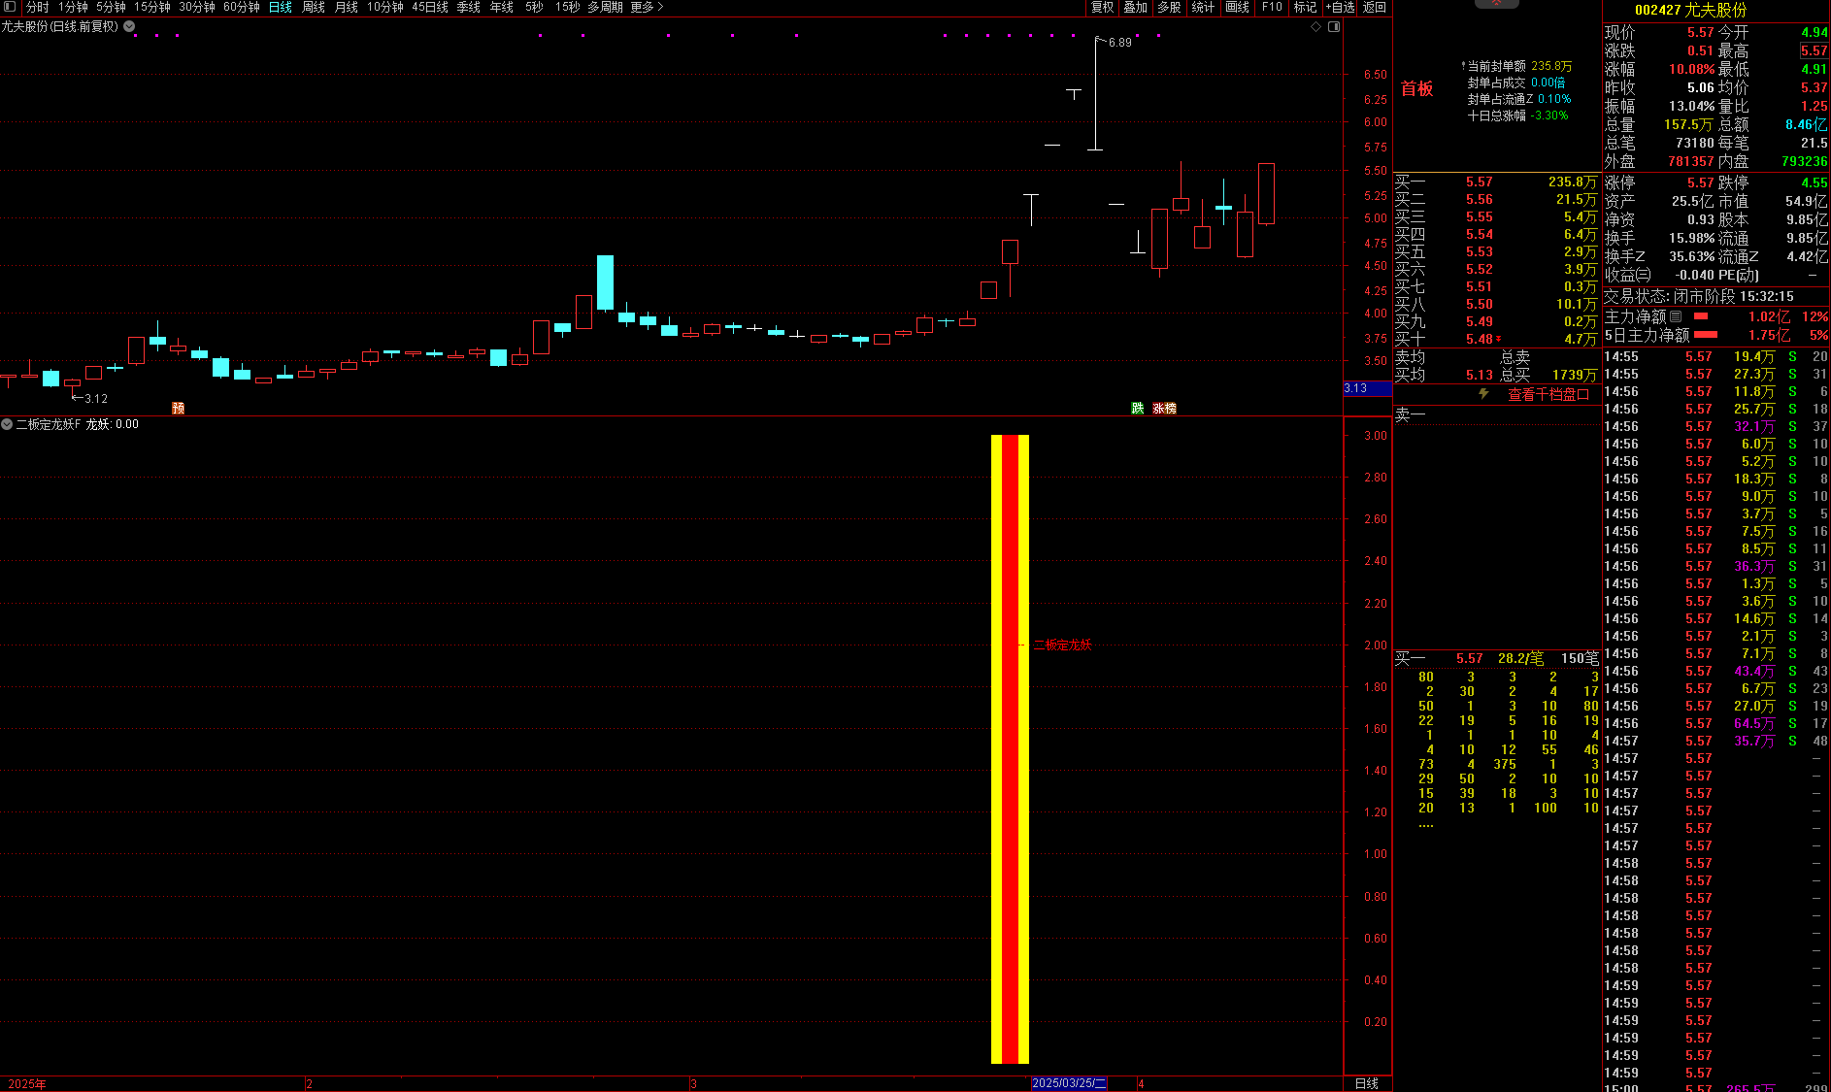This screenshot has width=1831, height=1092.
Task: Open the 多周期 multi-period view
Action: coord(605,7)
